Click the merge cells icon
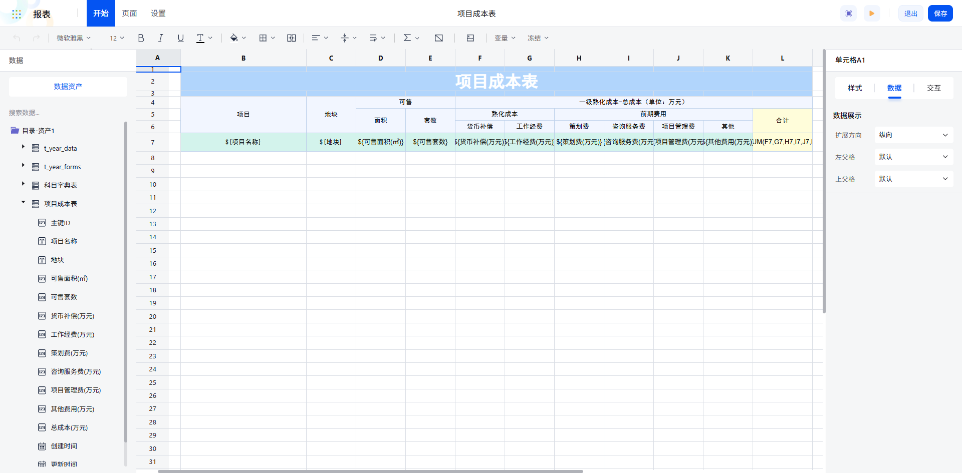Screen dimensions: 962x473 tap(291, 38)
